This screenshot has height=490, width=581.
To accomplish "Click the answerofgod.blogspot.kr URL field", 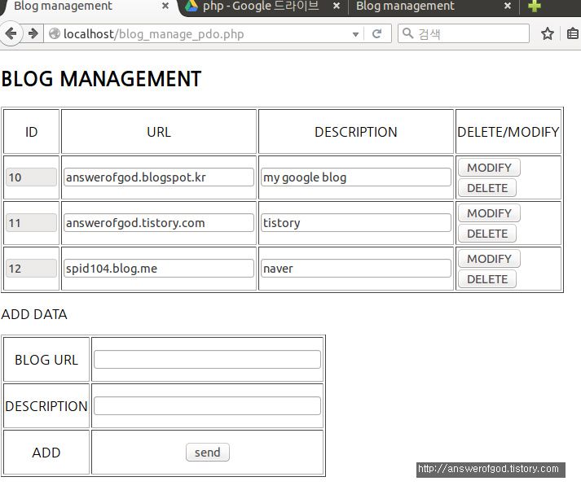I will click(x=159, y=177).
